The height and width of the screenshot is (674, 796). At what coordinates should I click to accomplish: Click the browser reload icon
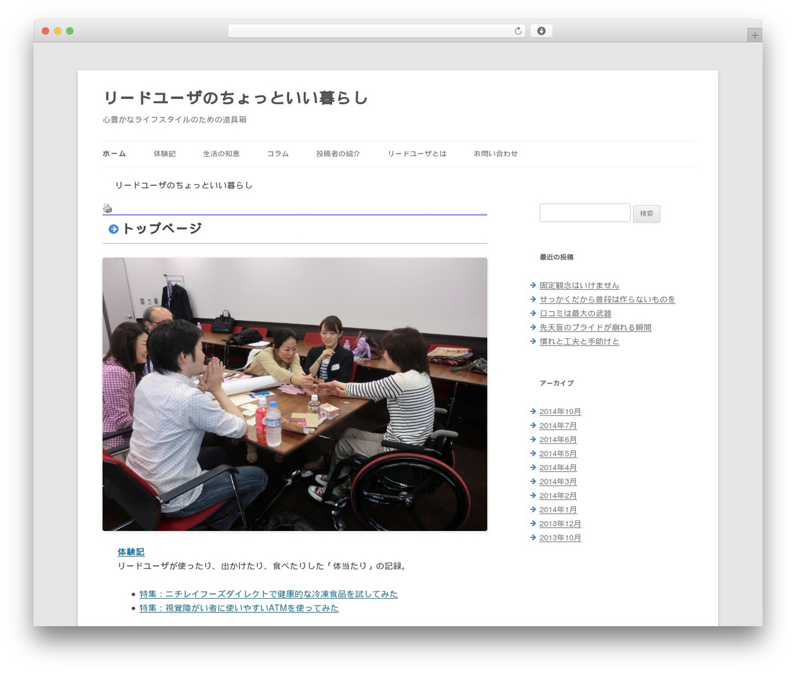tap(517, 31)
